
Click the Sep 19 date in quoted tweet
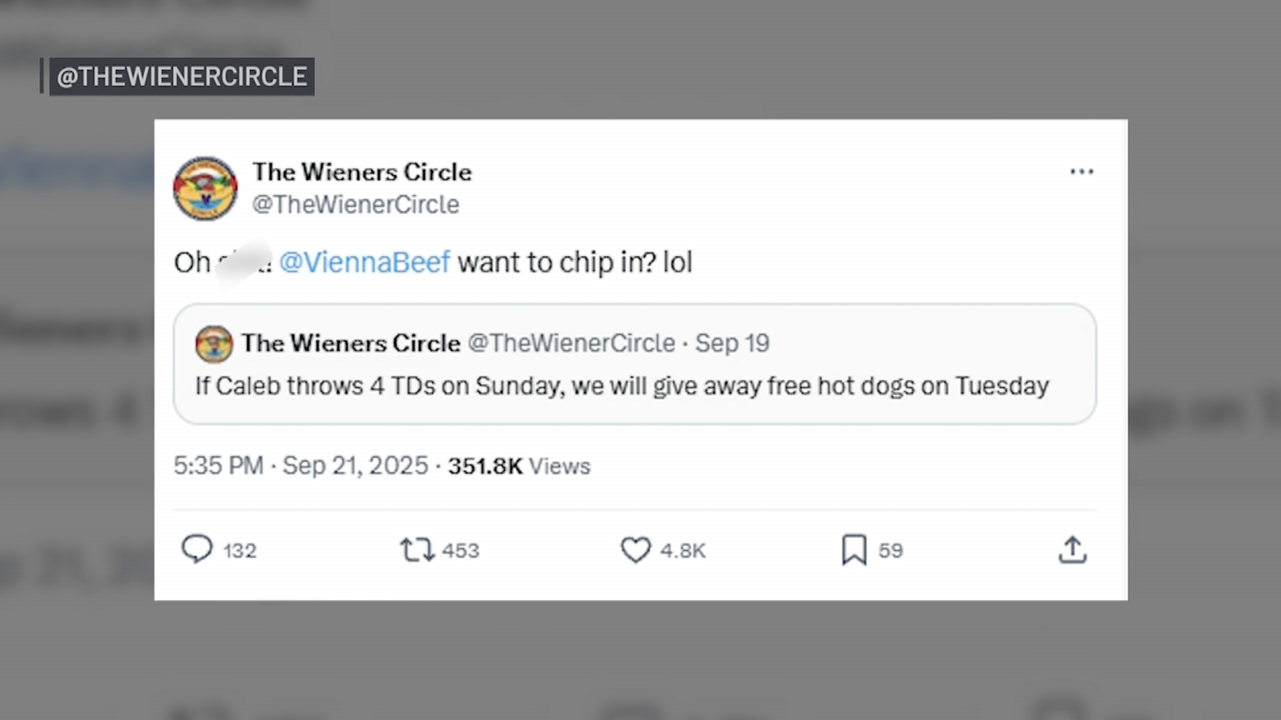(x=732, y=343)
